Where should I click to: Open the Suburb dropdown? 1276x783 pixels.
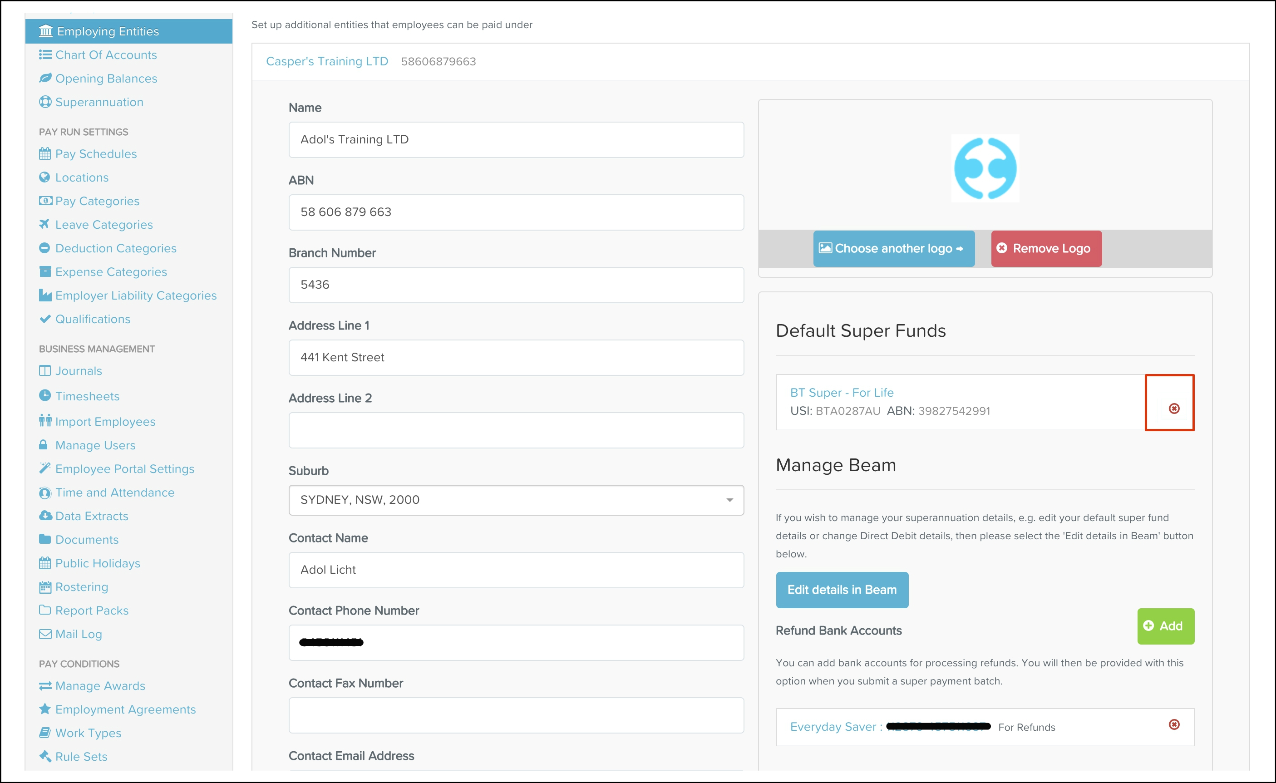click(x=516, y=500)
